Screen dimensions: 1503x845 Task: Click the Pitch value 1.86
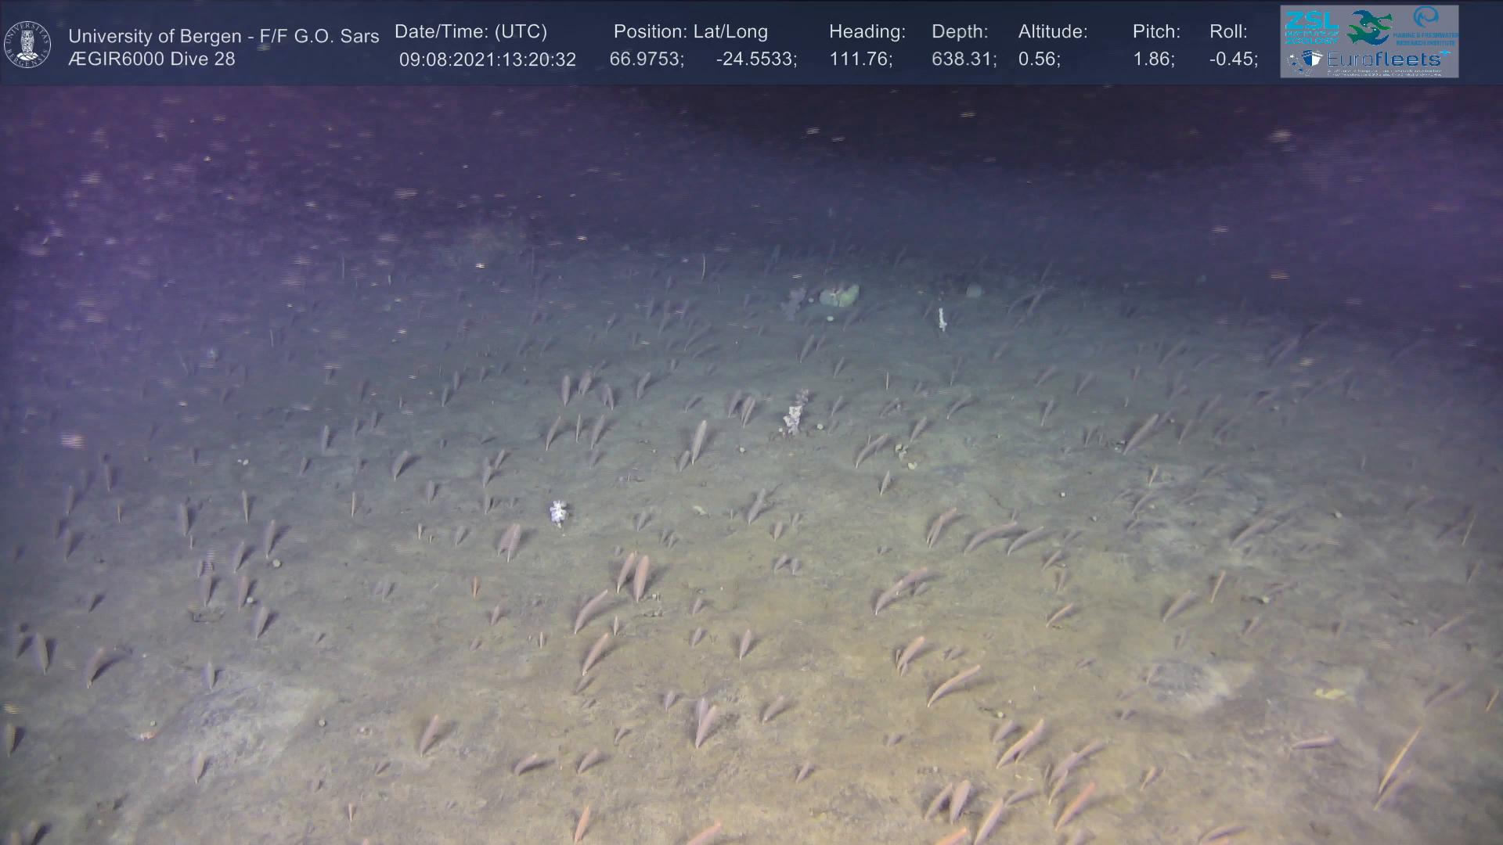(x=1153, y=59)
